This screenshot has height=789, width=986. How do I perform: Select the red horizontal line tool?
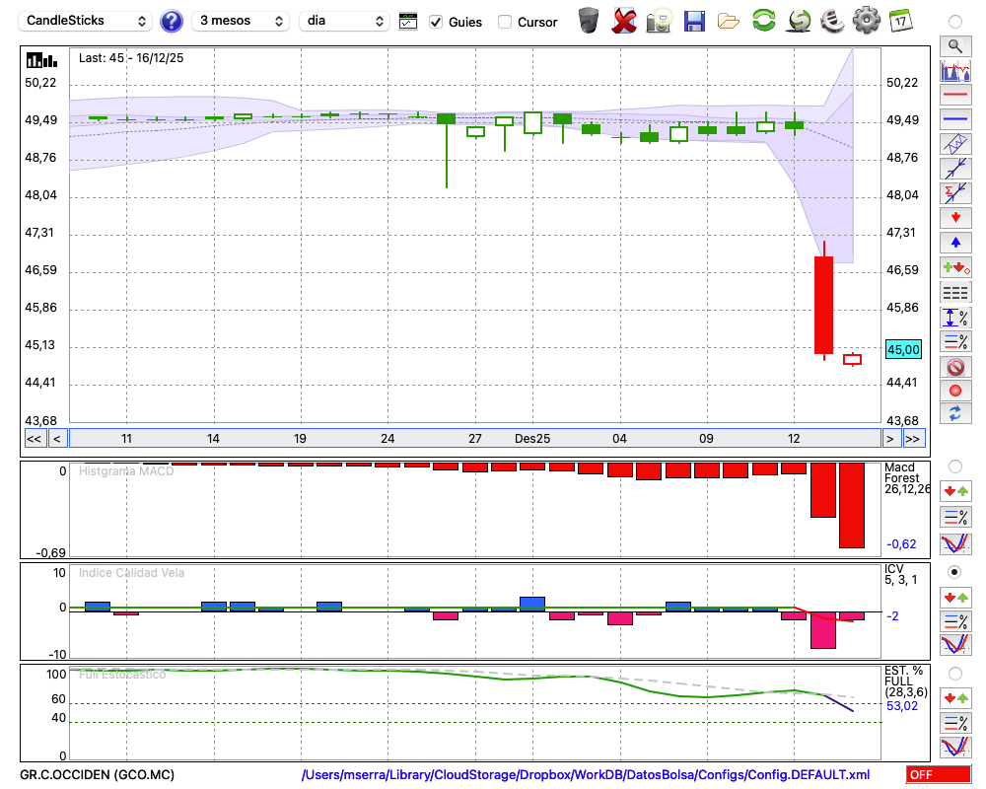click(x=955, y=95)
